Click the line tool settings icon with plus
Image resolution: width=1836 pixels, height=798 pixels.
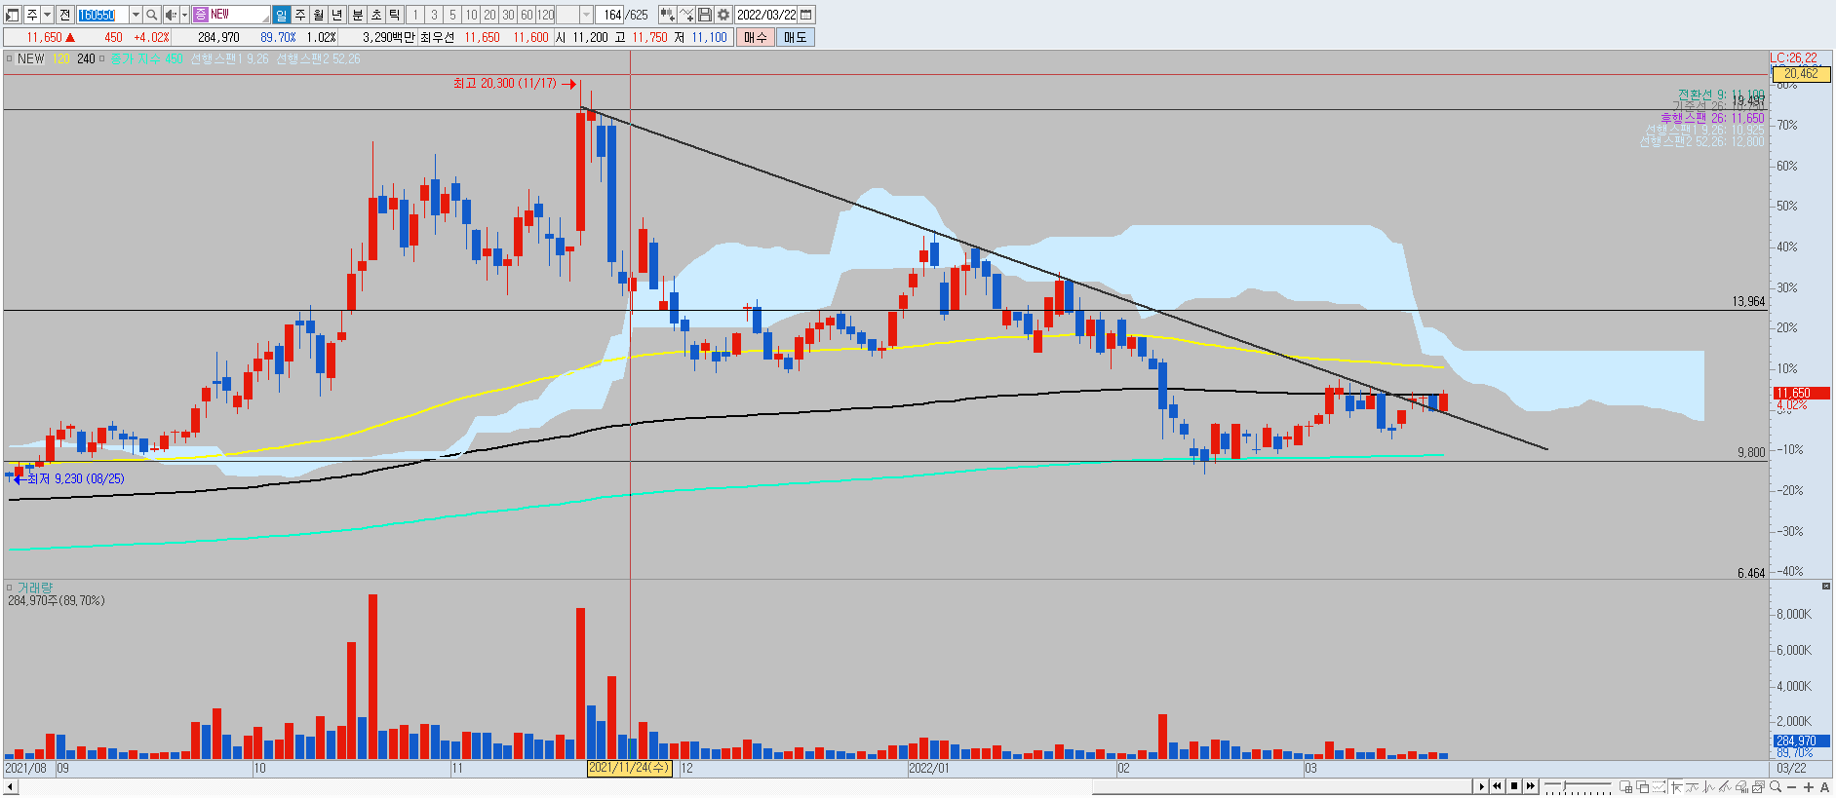[686, 15]
